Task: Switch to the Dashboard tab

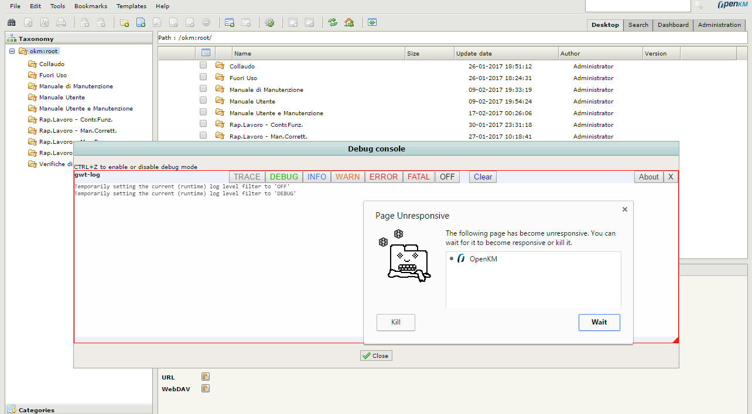Action: pyautogui.click(x=673, y=25)
